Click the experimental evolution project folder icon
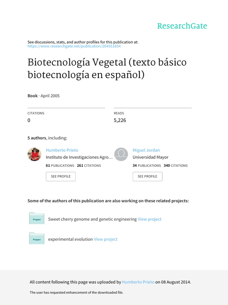The height and width of the screenshot is (305, 228). [37, 238]
